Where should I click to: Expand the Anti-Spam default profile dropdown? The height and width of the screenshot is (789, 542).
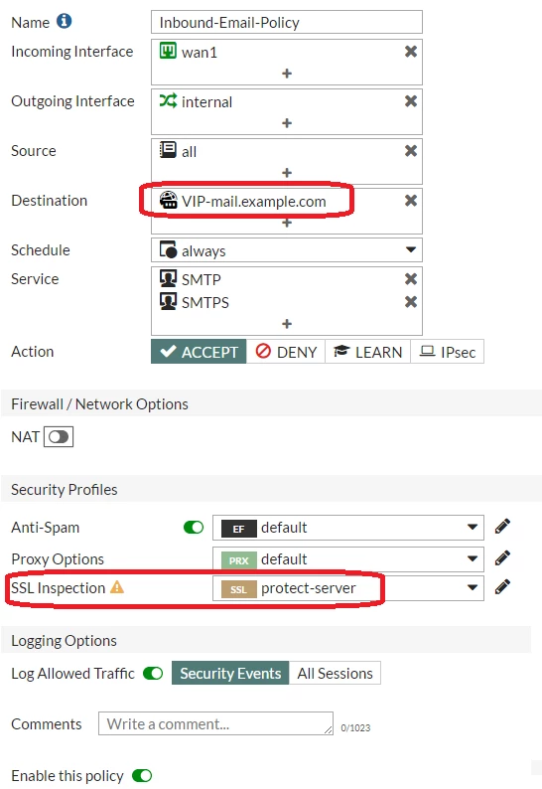click(347, 528)
